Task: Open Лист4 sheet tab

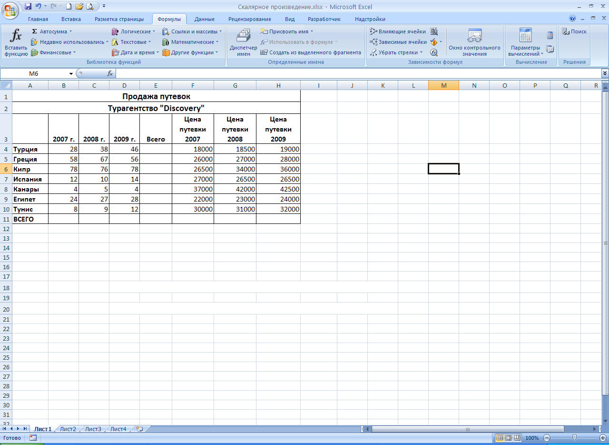Action: [x=118, y=429]
